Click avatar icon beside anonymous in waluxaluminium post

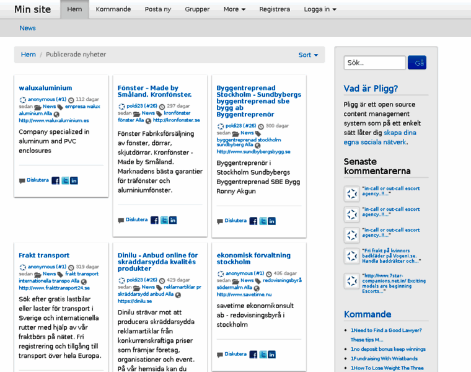click(23, 100)
